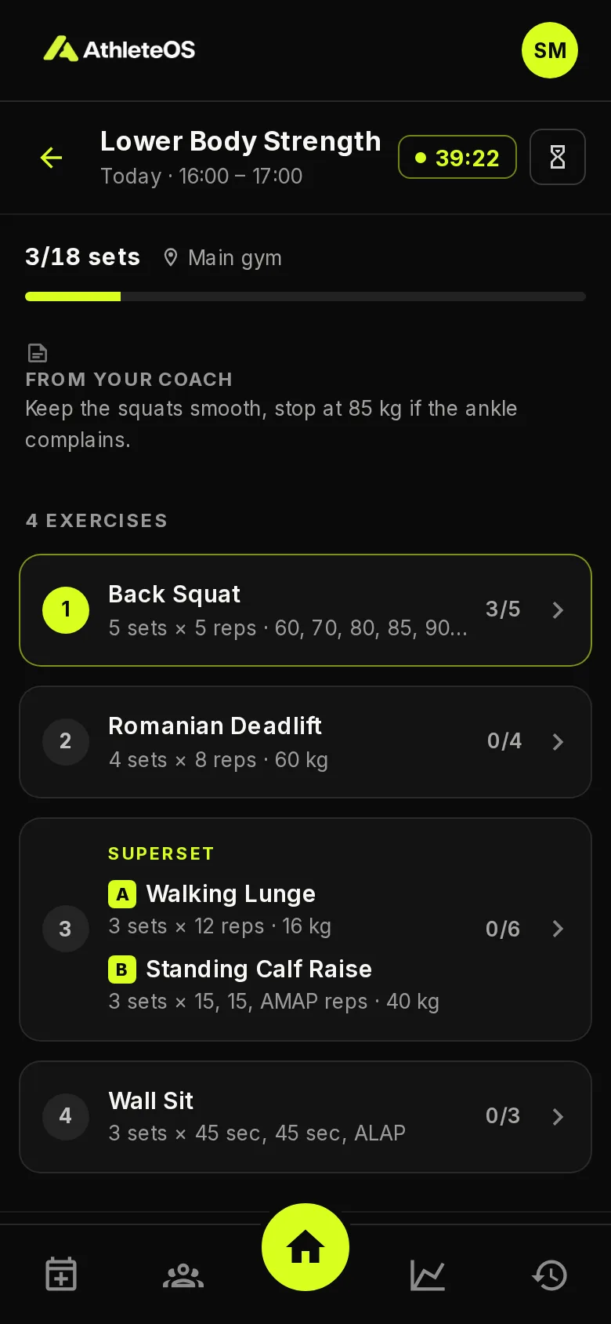Go back using the yellow arrow
Image resolution: width=611 pixels, height=1324 pixels.
[x=51, y=158]
